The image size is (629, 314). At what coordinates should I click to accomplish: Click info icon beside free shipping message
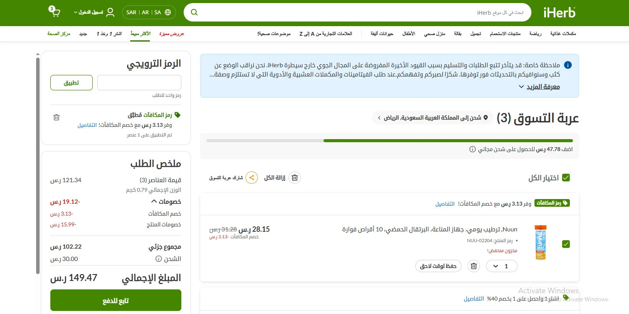point(473,149)
